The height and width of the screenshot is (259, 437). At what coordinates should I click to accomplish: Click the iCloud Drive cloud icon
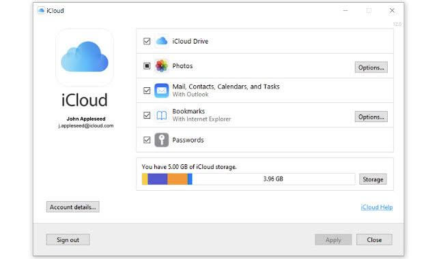162,41
